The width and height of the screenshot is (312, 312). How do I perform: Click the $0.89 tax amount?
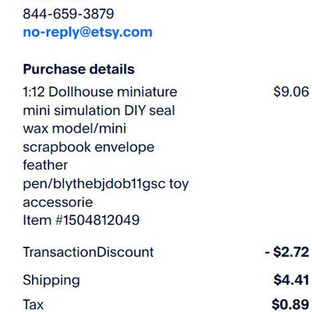[x=290, y=305]
